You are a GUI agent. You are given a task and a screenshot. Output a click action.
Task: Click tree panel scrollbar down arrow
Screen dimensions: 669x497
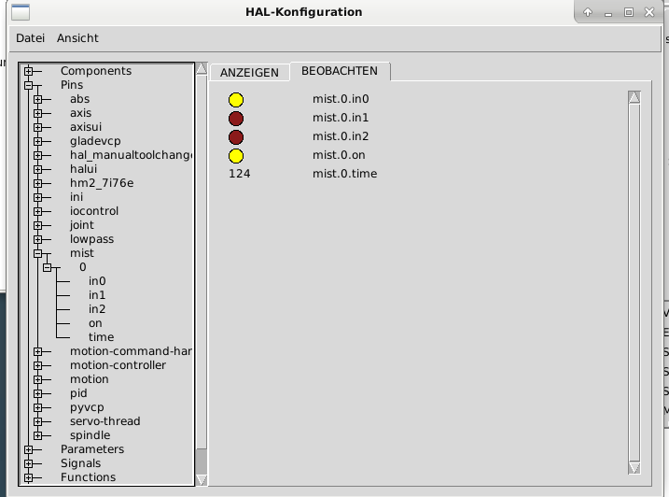pos(202,480)
